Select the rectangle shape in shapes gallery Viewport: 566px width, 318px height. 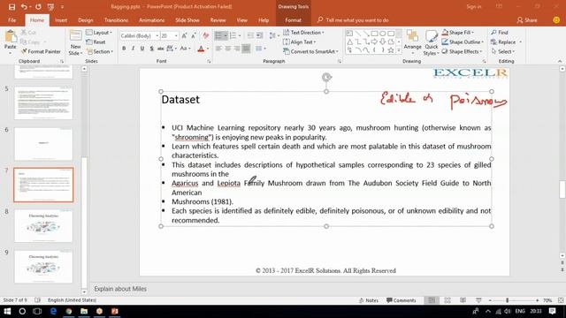tap(374, 34)
